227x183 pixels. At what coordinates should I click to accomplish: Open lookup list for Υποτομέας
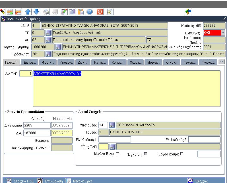click(112, 125)
